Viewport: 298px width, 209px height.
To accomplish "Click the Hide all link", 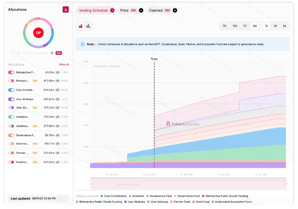I will pyautogui.click(x=64, y=64).
